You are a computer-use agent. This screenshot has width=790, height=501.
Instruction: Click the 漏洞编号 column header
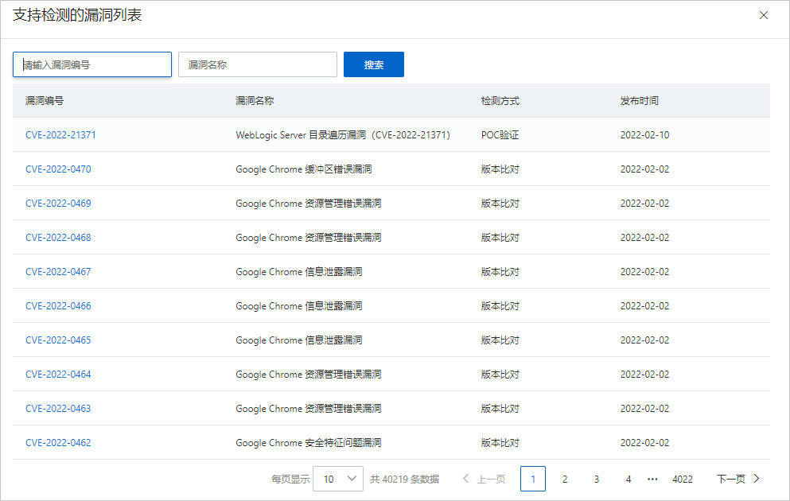click(45, 101)
